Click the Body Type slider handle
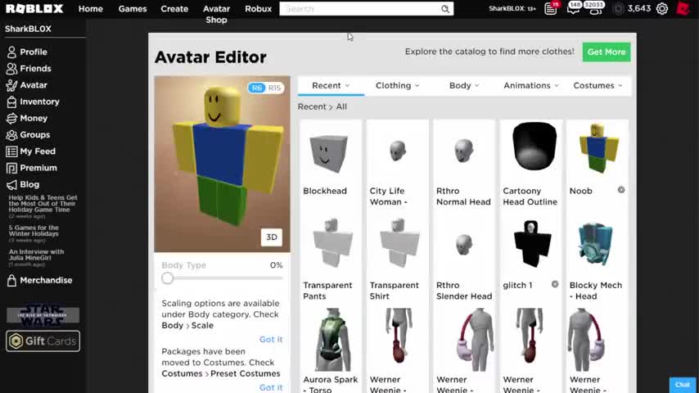Viewport: 699px width, 393px height. click(x=168, y=278)
